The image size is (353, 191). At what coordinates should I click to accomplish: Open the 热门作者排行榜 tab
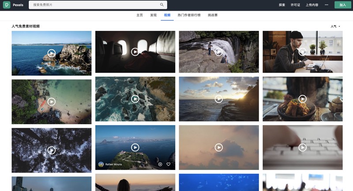(189, 15)
